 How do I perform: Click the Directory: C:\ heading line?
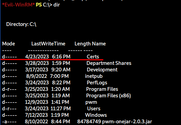tap(21, 24)
